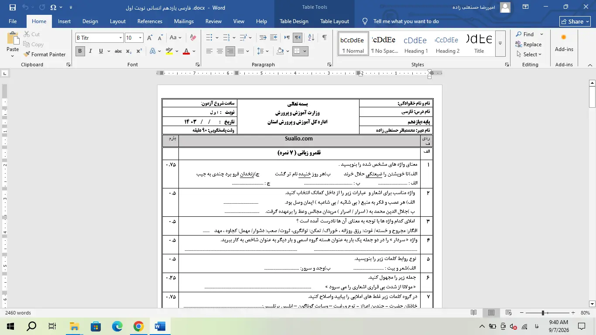The height and width of the screenshot is (335, 596).
Task: Apply text highlight color marker
Action: point(169,51)
